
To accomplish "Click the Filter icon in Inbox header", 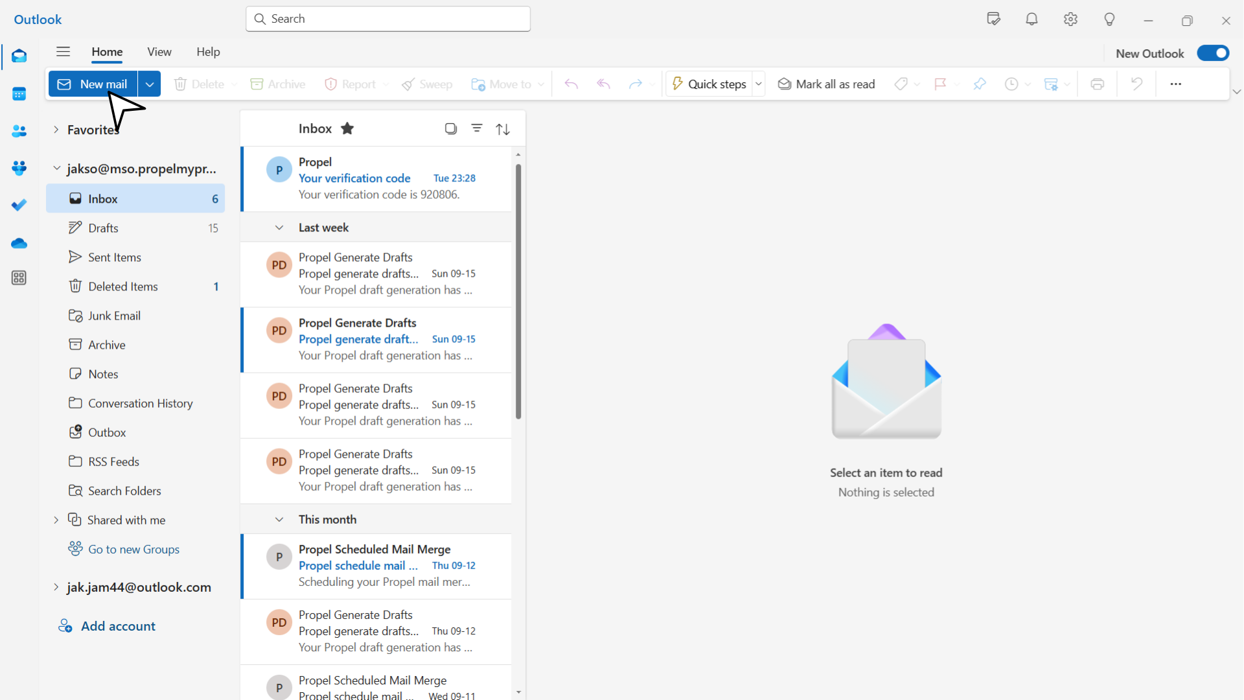I will (x=477, y=129).
